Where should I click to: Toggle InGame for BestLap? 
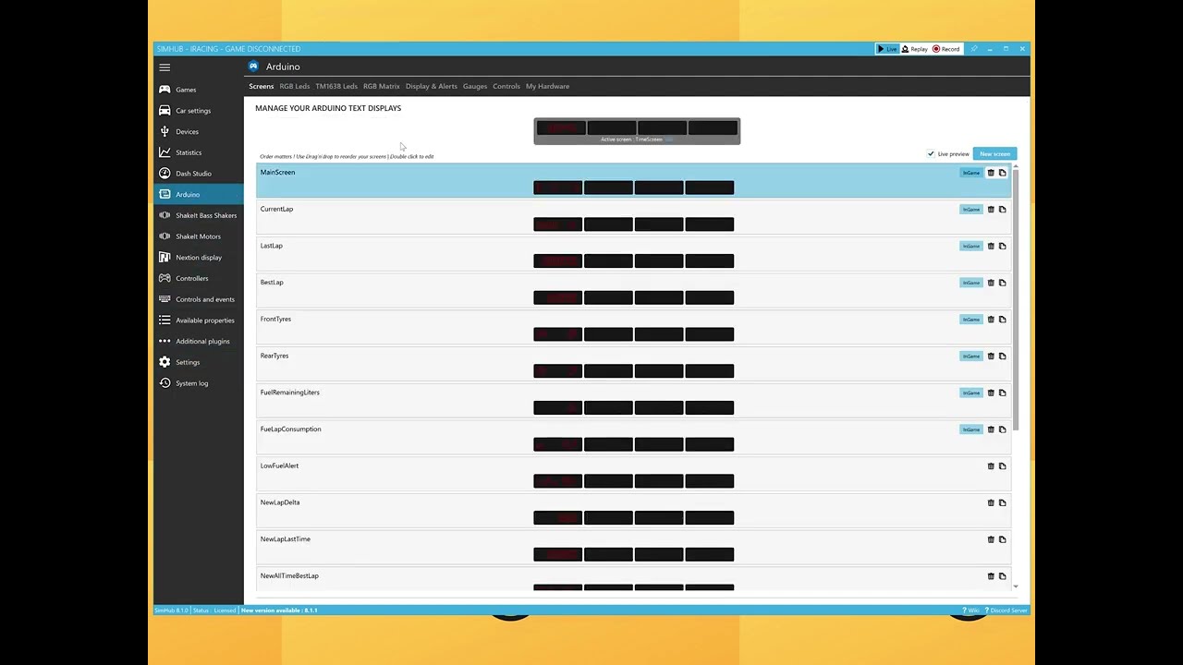point(970,283)
